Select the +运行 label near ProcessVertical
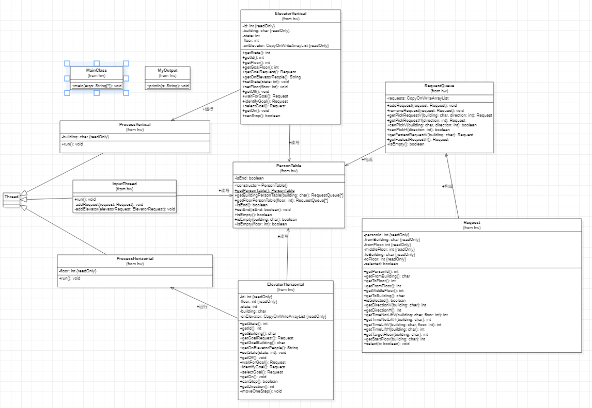The height and width of the screenshot is (408, 592). click(208, 109)
